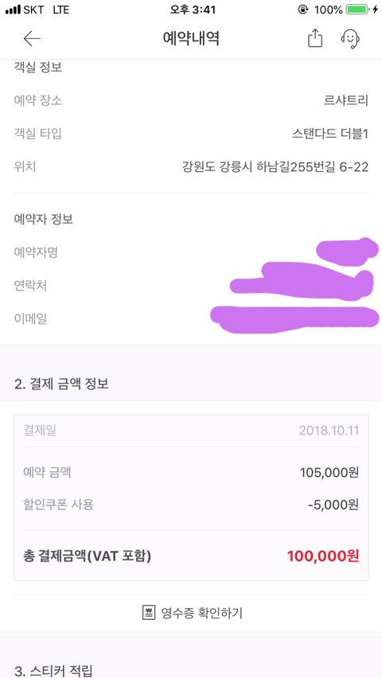The width and height of the screenshot is (382, 678).
Task: Open 영수증 확인하기 receipt link
Action: 192,612
